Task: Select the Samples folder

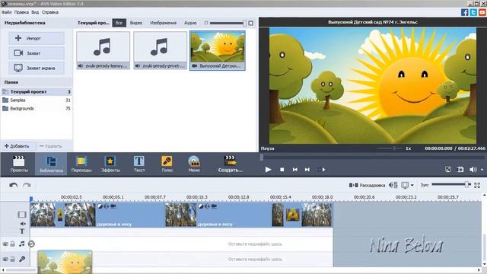Action: click(x=37, y=100)
